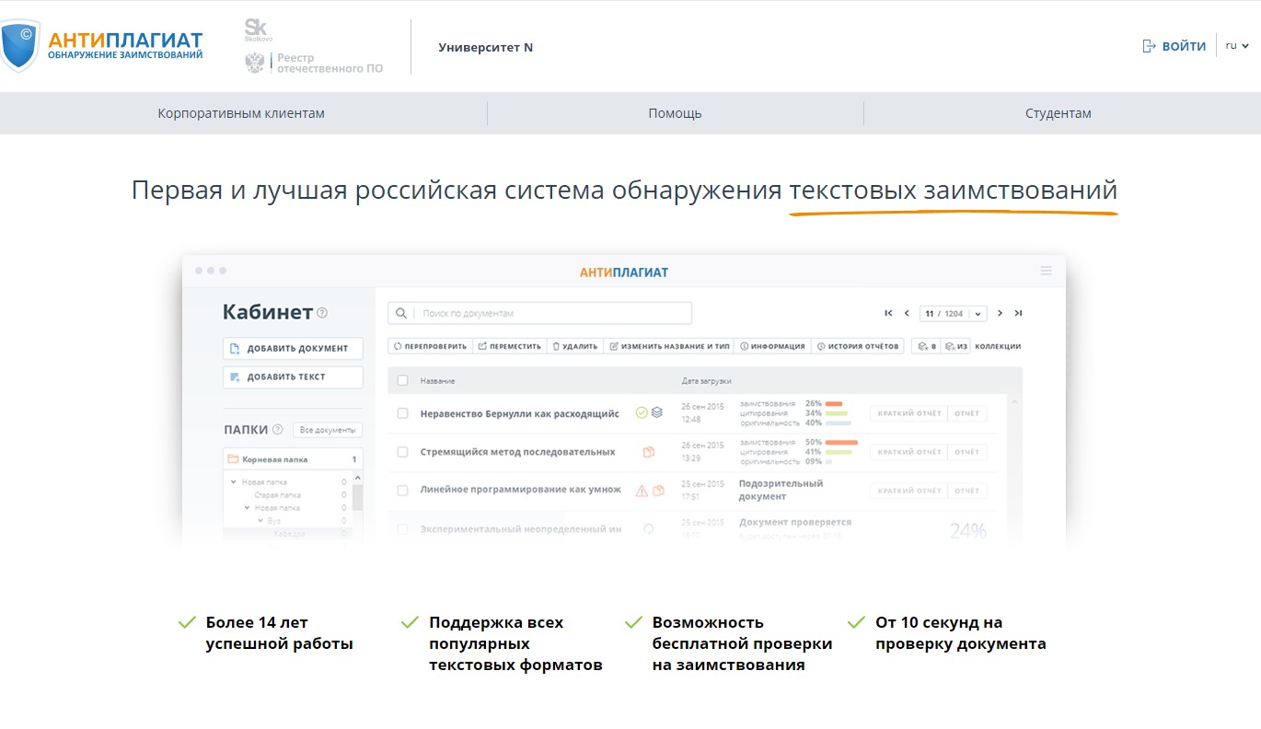This screenshot has height=729, width=1261.
Task: Open the Помощь menu
Action: pyautogui.click(x=675, y=113)
